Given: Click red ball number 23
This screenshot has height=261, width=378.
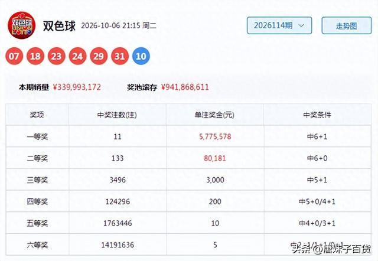Looking at the screenshot, I should (57, 56).
